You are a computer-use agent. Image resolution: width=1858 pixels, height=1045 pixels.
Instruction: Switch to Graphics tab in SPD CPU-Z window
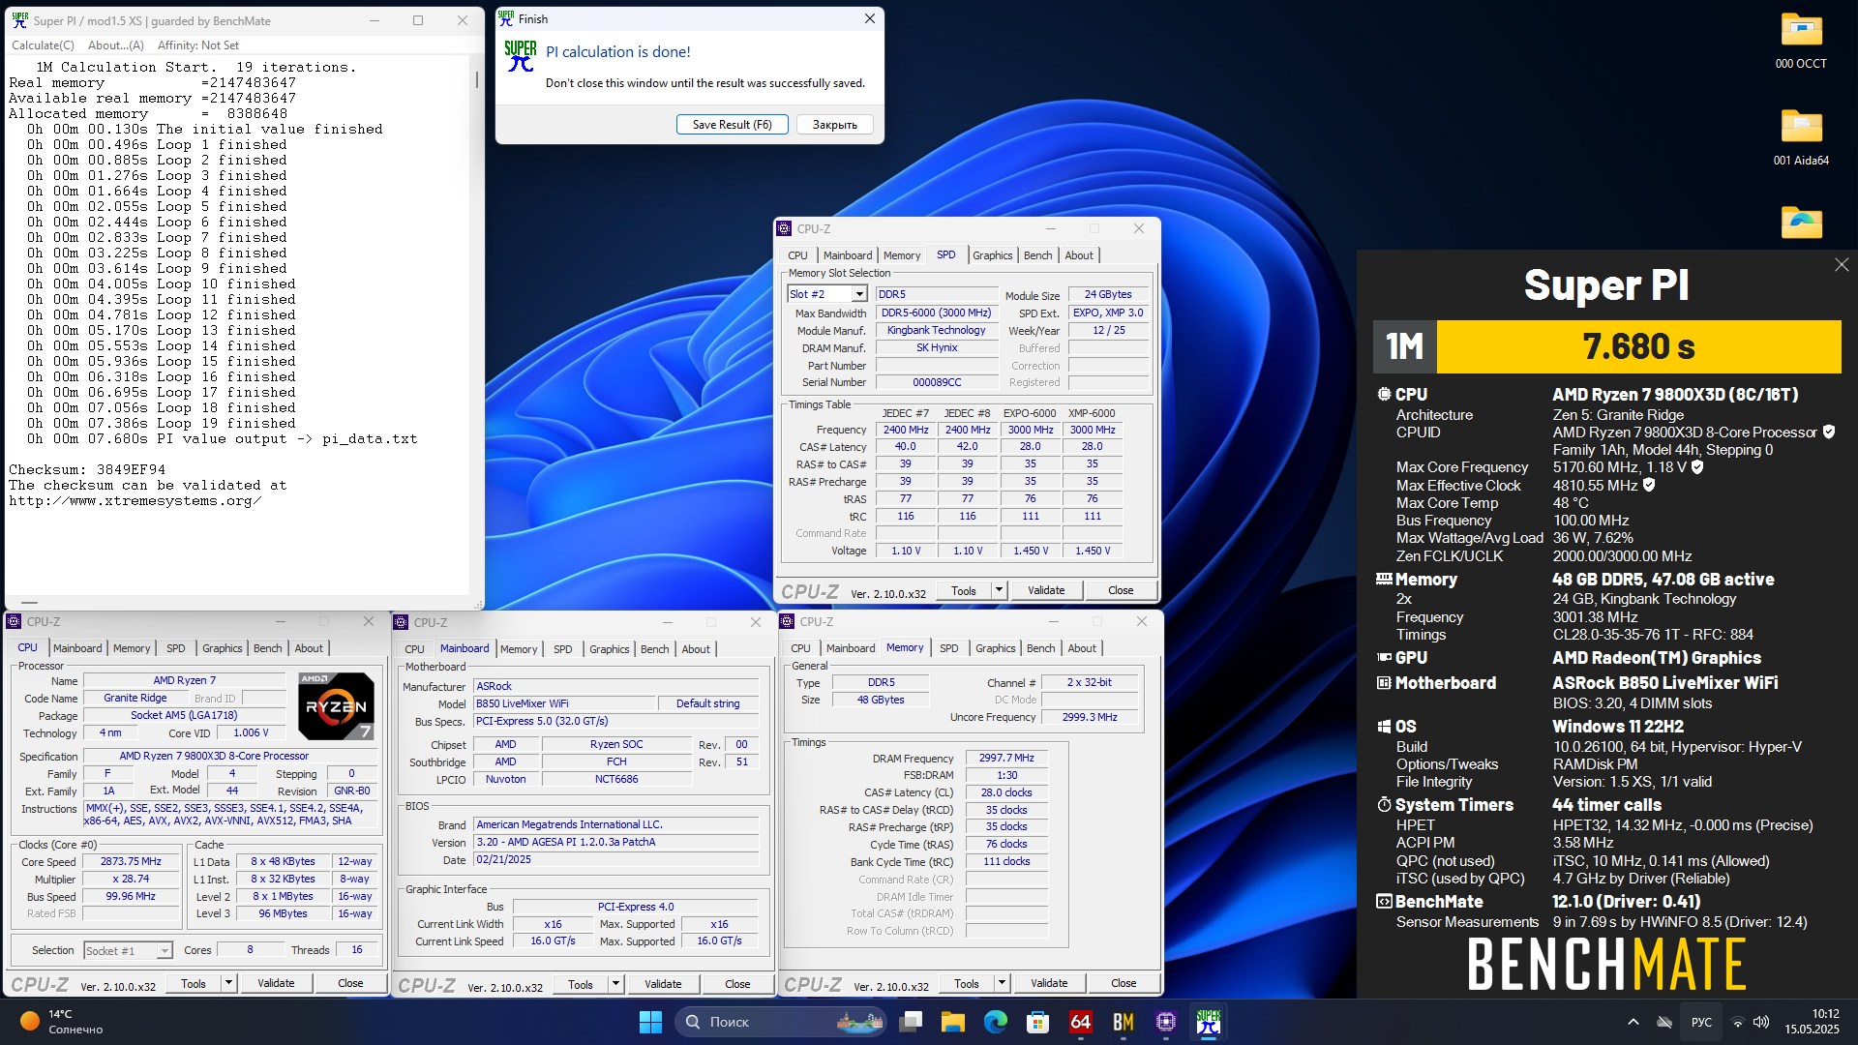click(992, 255)
